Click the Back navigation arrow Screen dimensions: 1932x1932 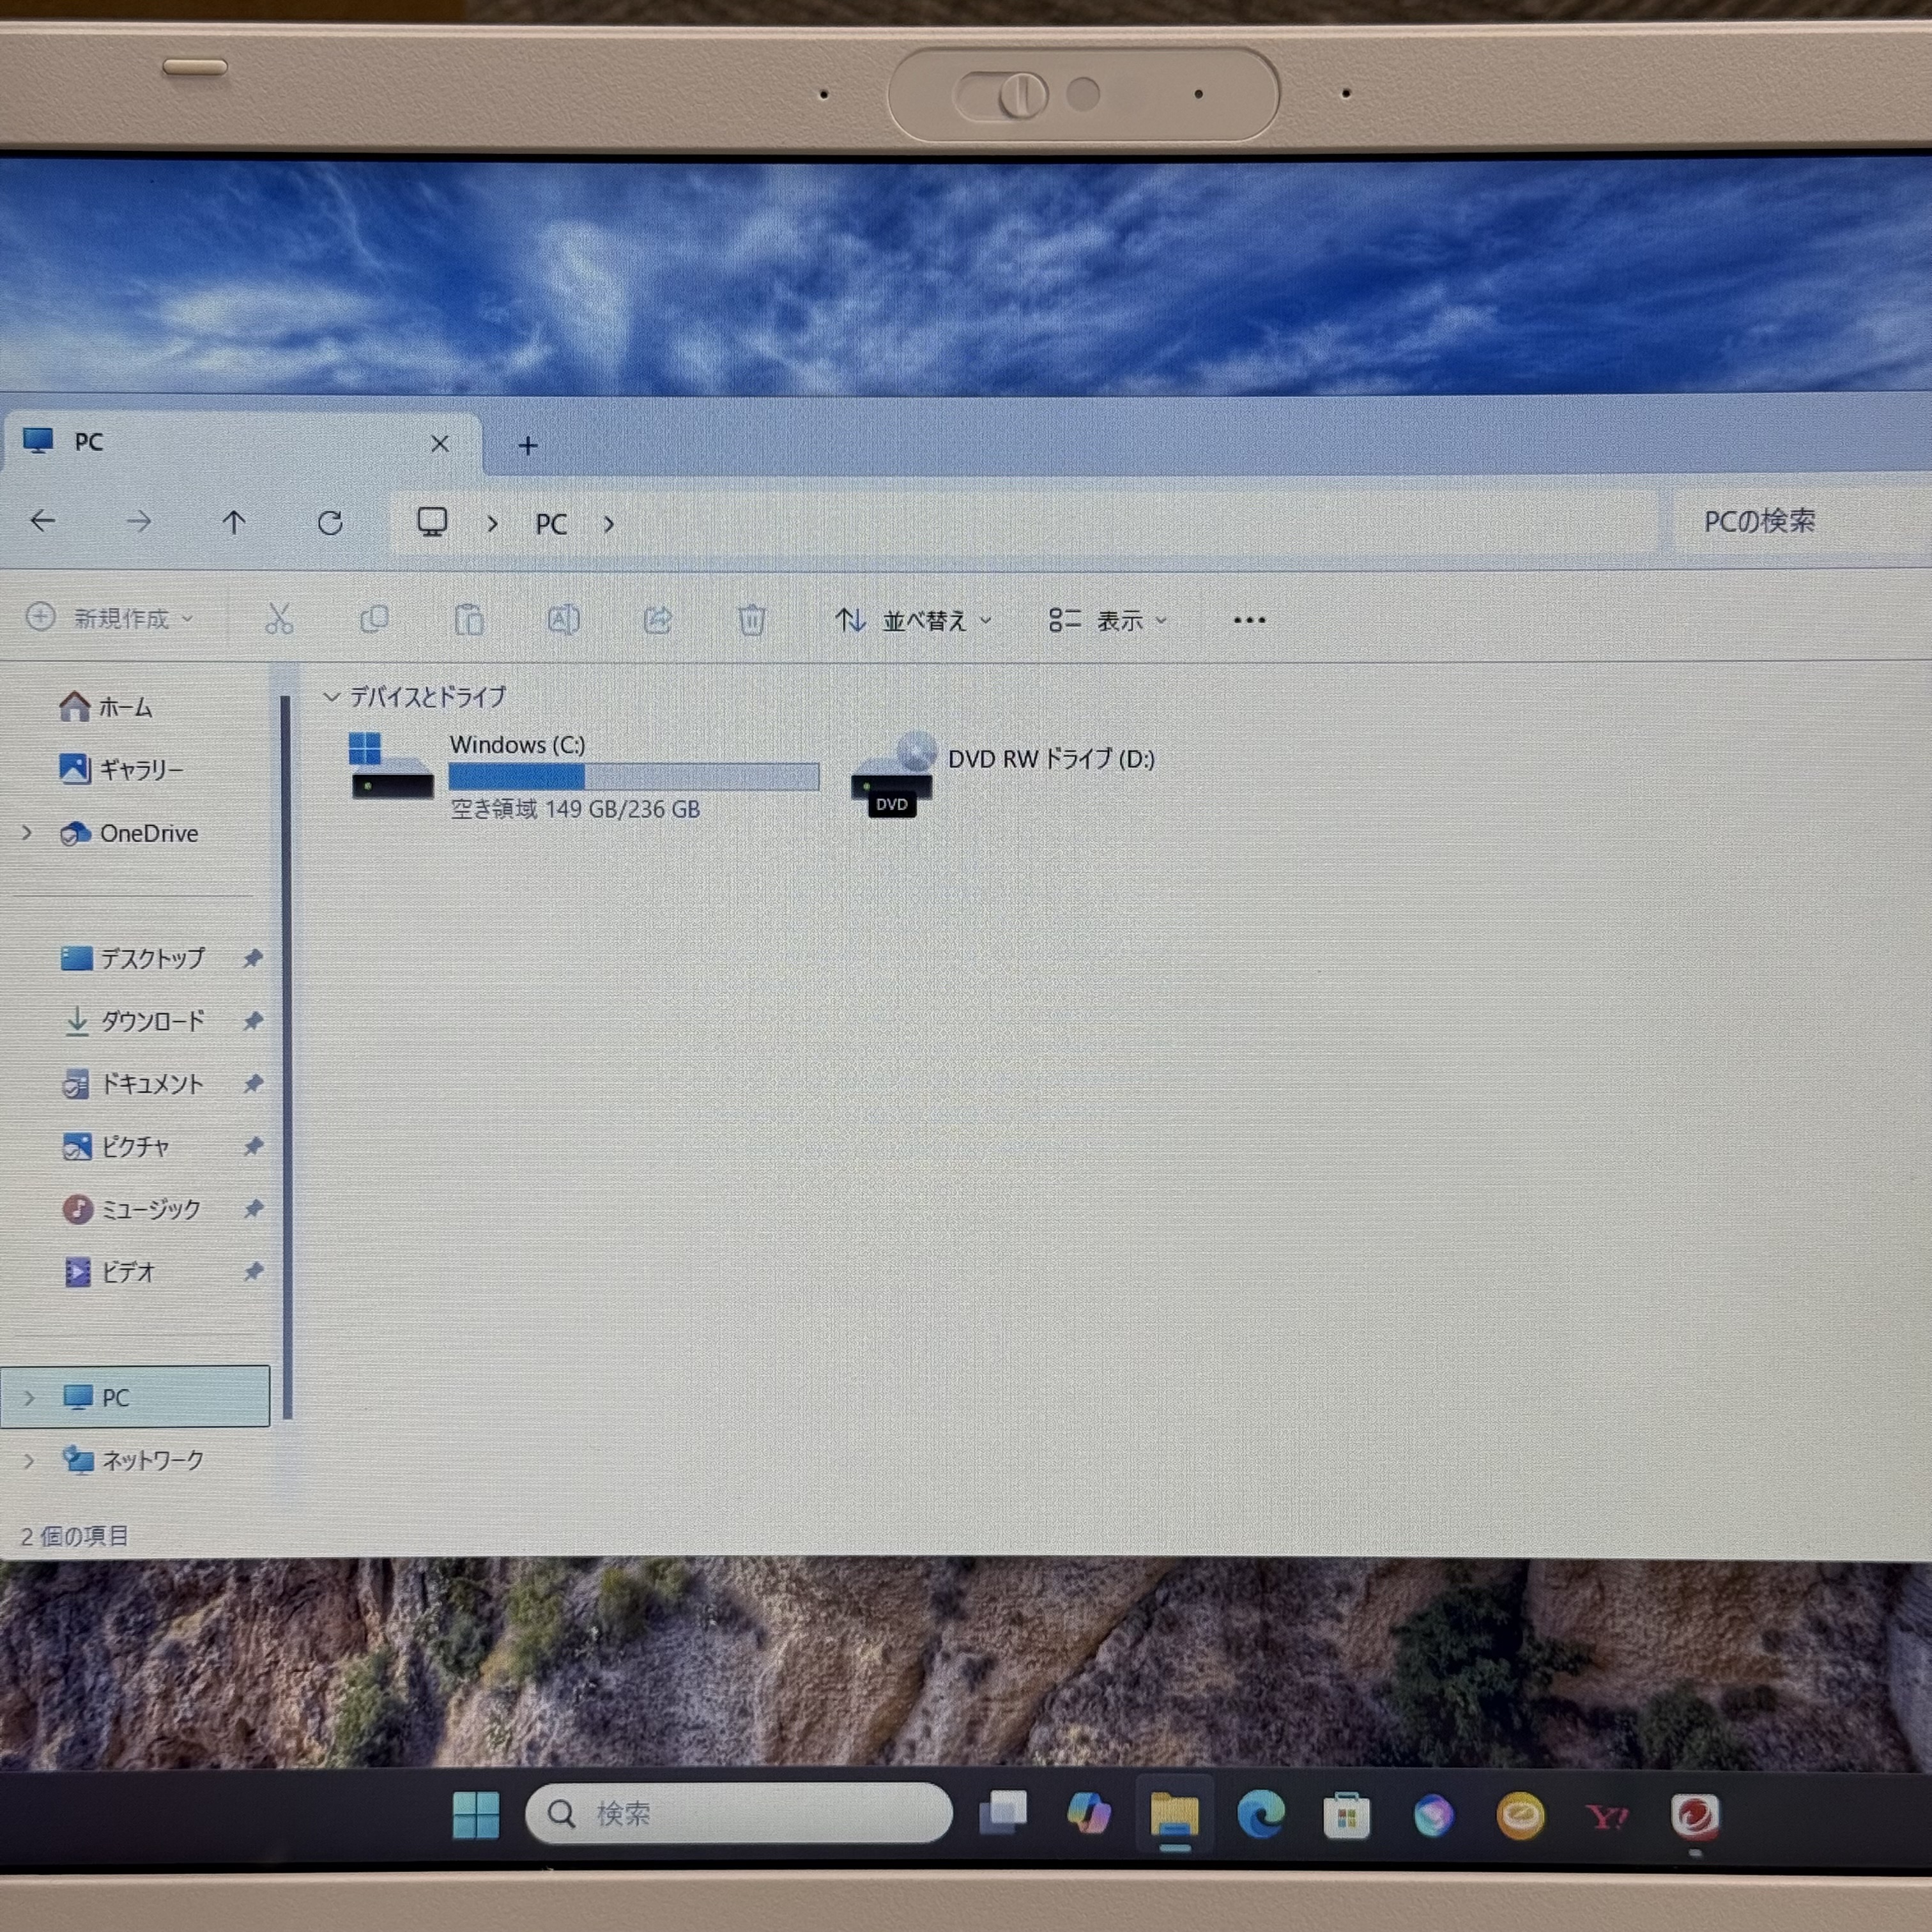point(43,521)
